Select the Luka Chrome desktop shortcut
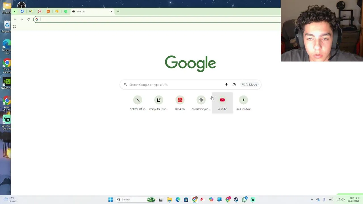This screenshot has width=363, height=204. [x=7, y=104]
